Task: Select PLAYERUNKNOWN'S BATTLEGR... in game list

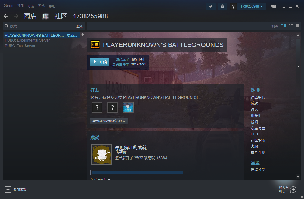Action: [x=42, y=35]
